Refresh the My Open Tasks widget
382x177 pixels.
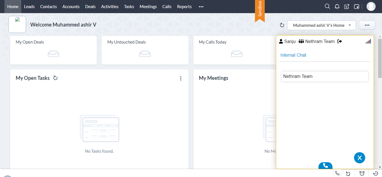tap(55, 78)
